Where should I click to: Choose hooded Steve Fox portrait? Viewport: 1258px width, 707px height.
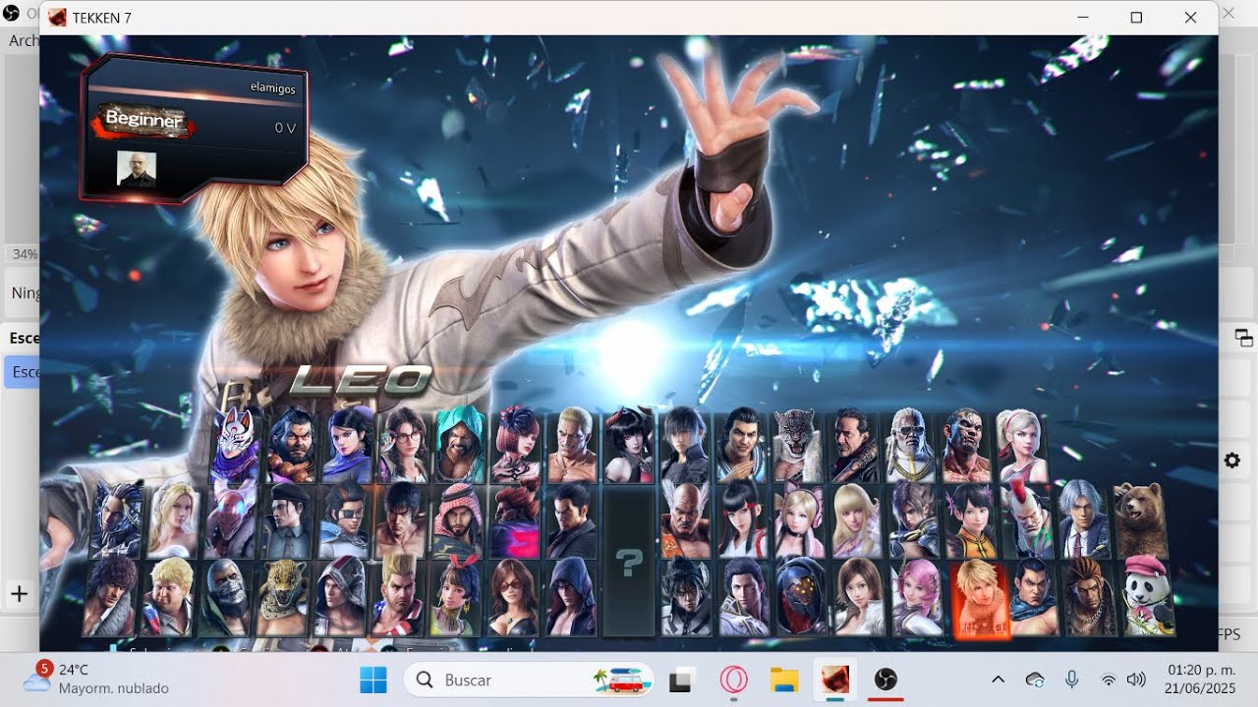tap(341, 597)
